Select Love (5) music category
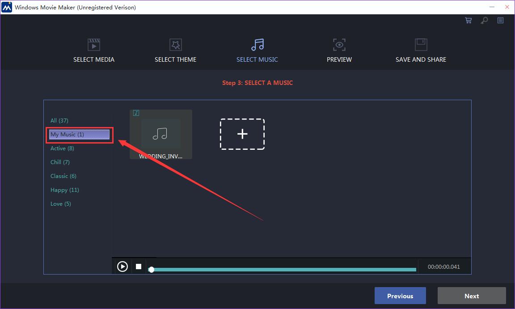 pyautogui.click(x=61, y=203)
